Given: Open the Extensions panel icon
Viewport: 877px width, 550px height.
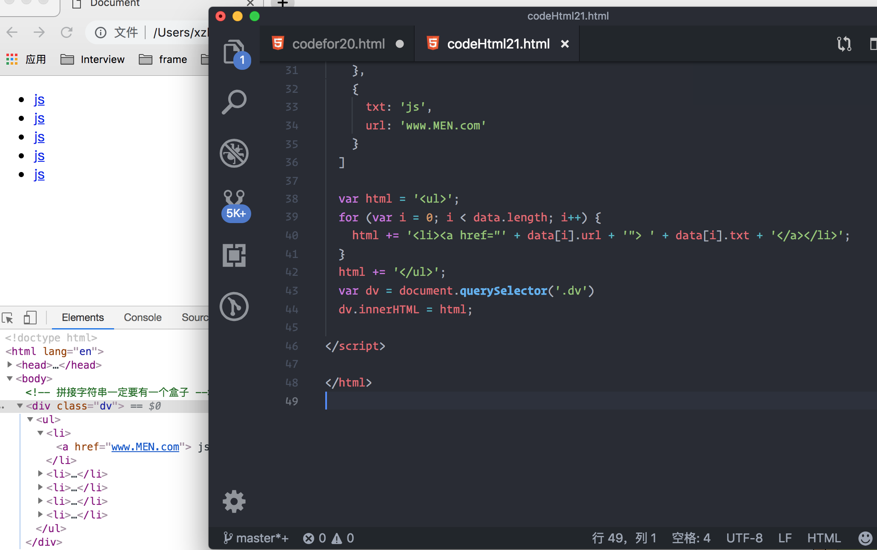Looking at the screenshot, I should pos(234,255).
